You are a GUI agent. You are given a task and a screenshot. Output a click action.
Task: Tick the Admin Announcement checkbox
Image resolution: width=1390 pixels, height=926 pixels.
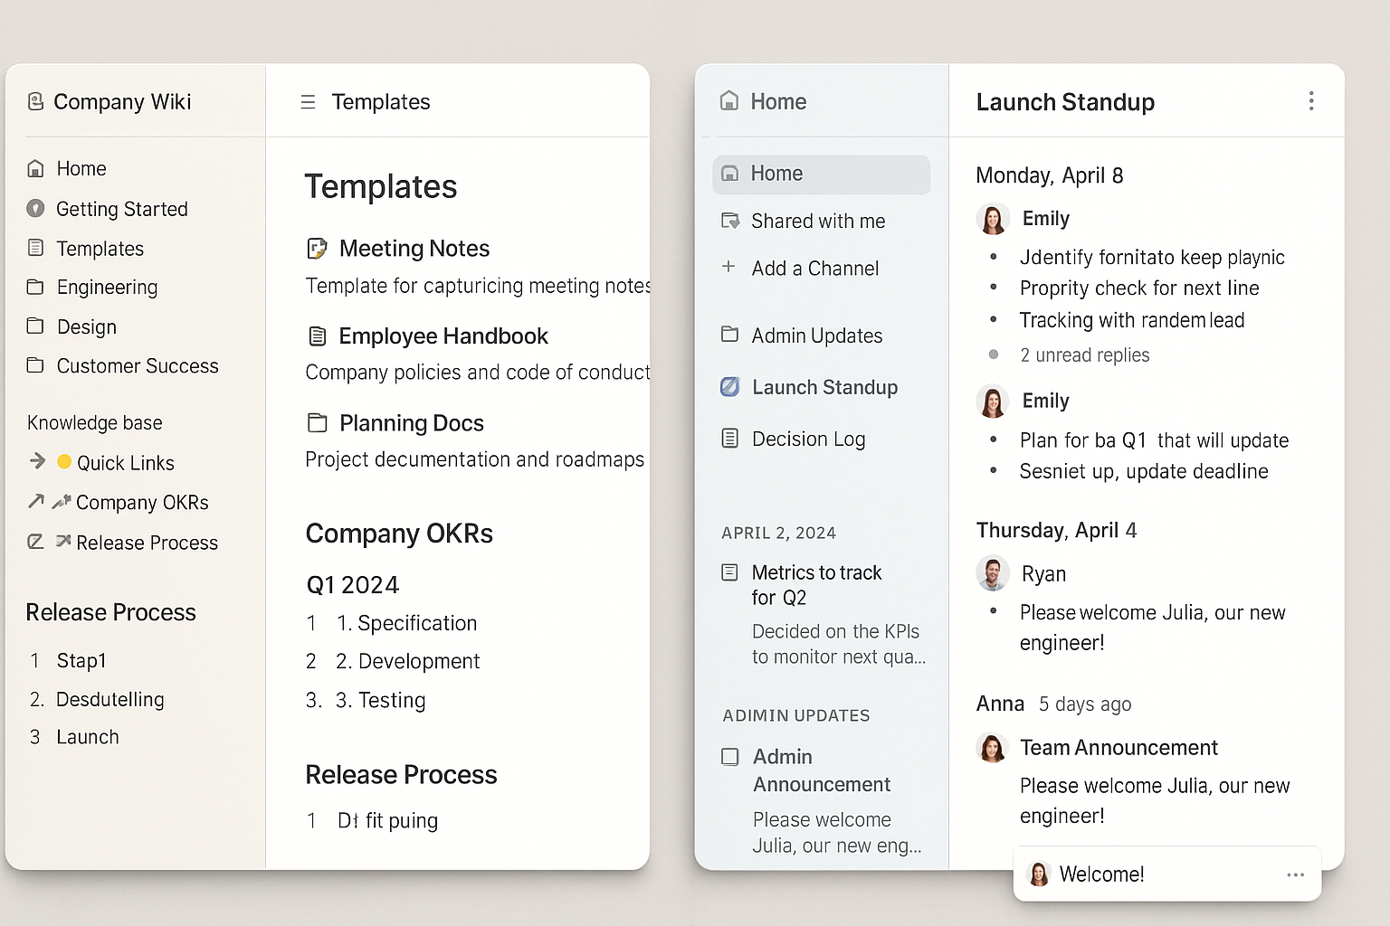[729, 757]
